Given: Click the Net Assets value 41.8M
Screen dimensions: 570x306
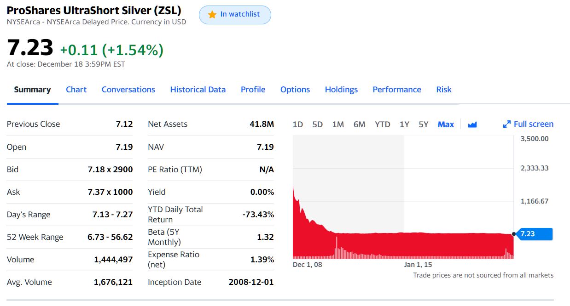Looking at the screenshot, I should click(x=262, y=124).
